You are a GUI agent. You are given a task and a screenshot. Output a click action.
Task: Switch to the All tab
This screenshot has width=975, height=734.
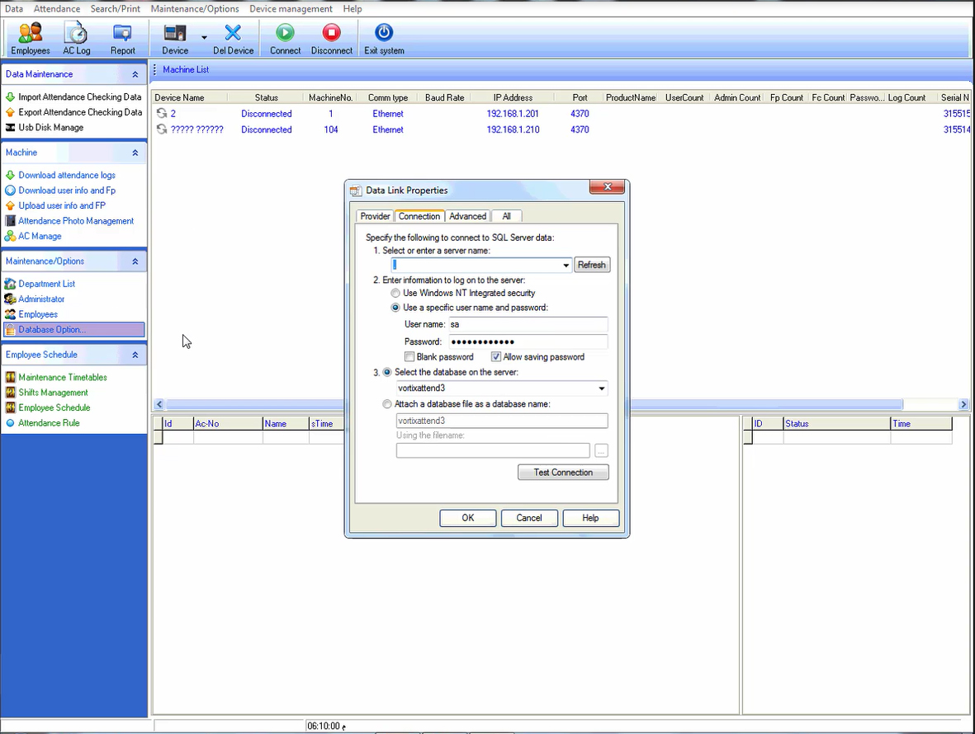506,216
